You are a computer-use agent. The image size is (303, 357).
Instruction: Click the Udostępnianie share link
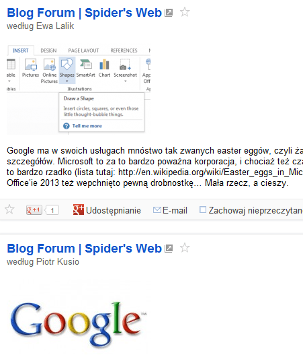point(114,210)
